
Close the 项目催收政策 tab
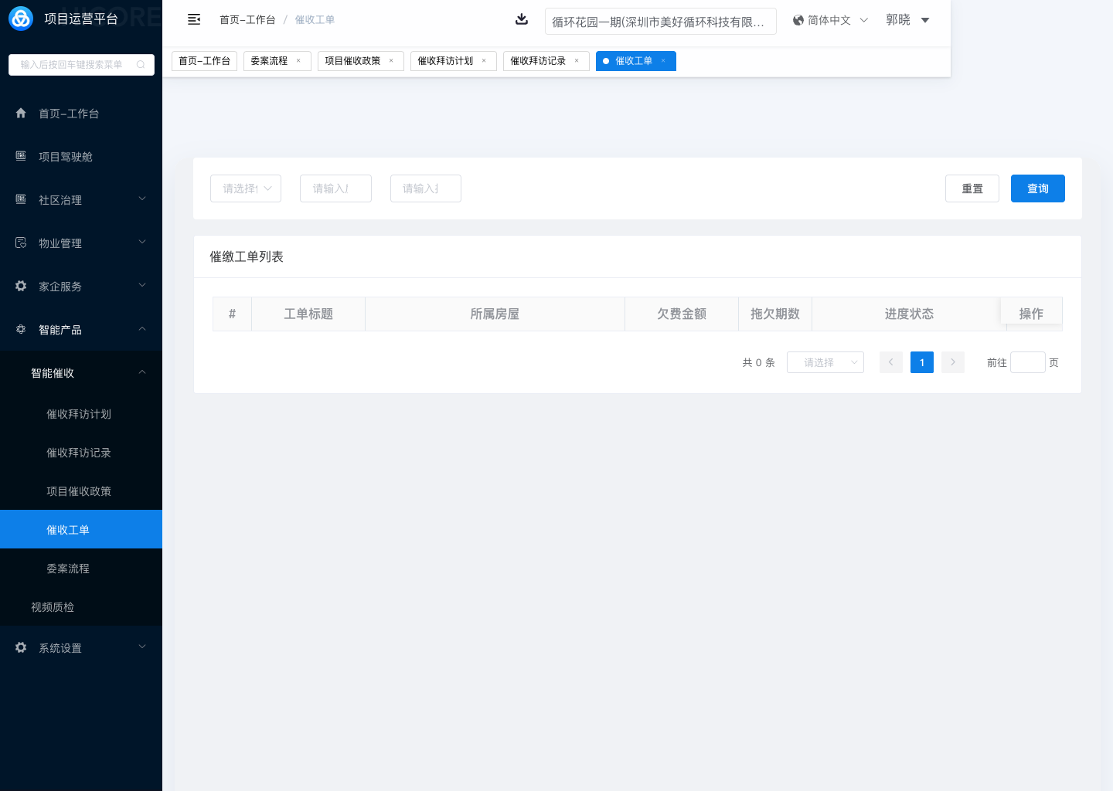point(391,61)
